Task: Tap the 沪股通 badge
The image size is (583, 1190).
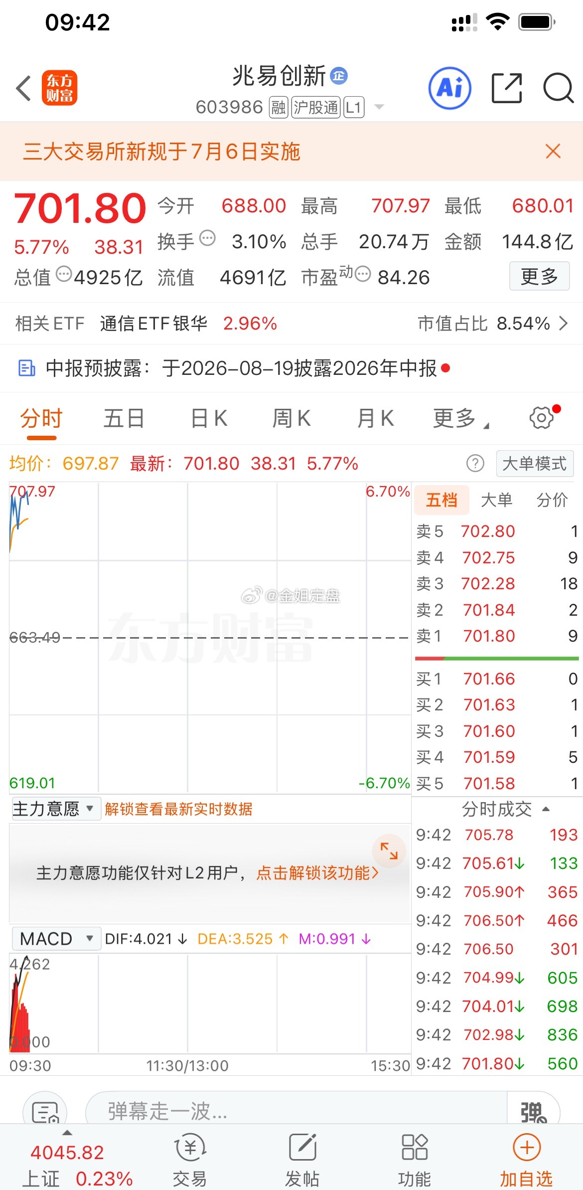Action: (x=316, y=107)
